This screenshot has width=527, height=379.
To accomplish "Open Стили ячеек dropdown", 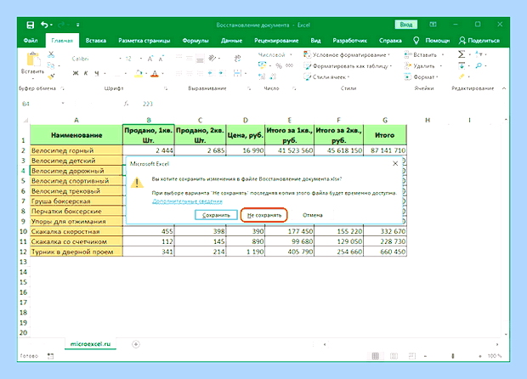I will 326,77.
